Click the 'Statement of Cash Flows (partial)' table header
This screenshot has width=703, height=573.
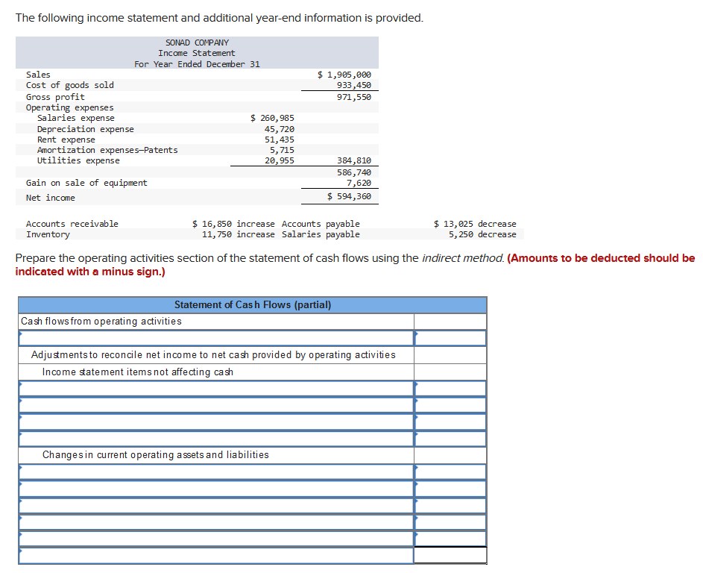253,304
